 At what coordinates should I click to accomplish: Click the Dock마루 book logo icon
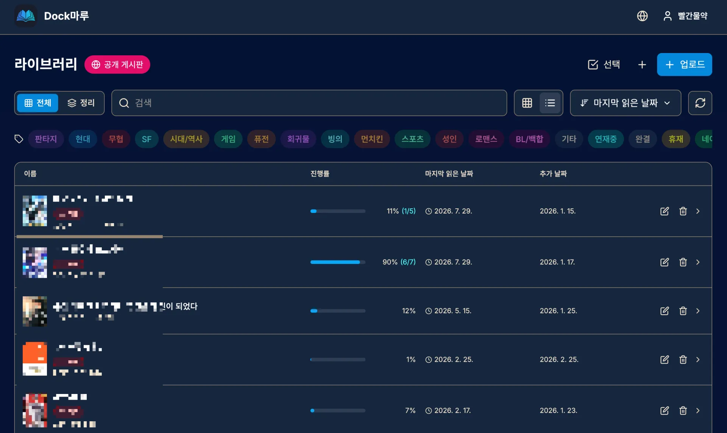[26, 16]
